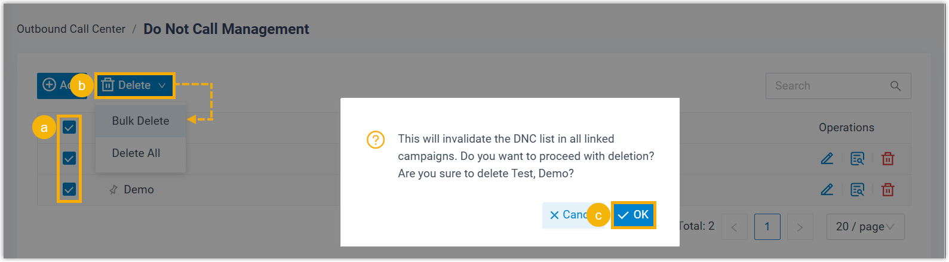Choose Bulk Delete from the menu
Image resolution: width=949 pixels, height=262 pixels.
140,121
